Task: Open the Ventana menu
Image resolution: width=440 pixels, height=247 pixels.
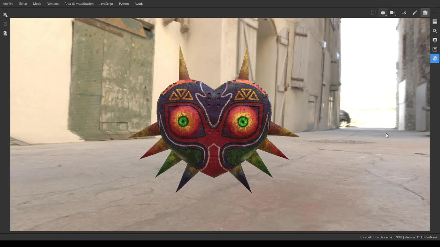Action: (x=53, y=4)
